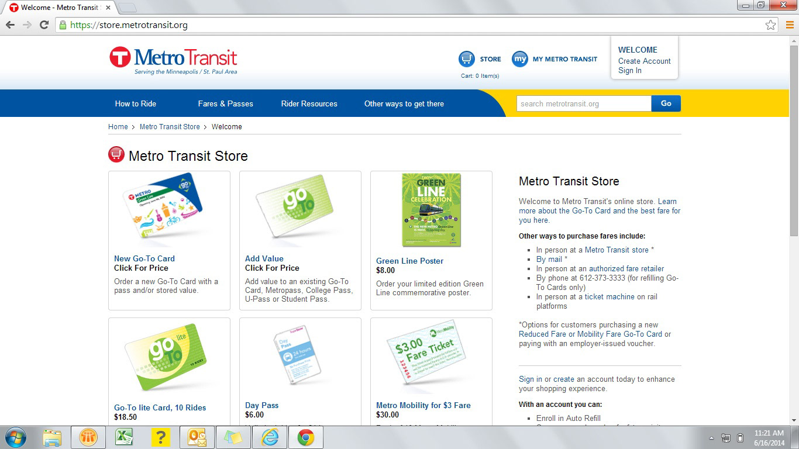Open Sticky Notes icon in the taskbar

(233, 437)
